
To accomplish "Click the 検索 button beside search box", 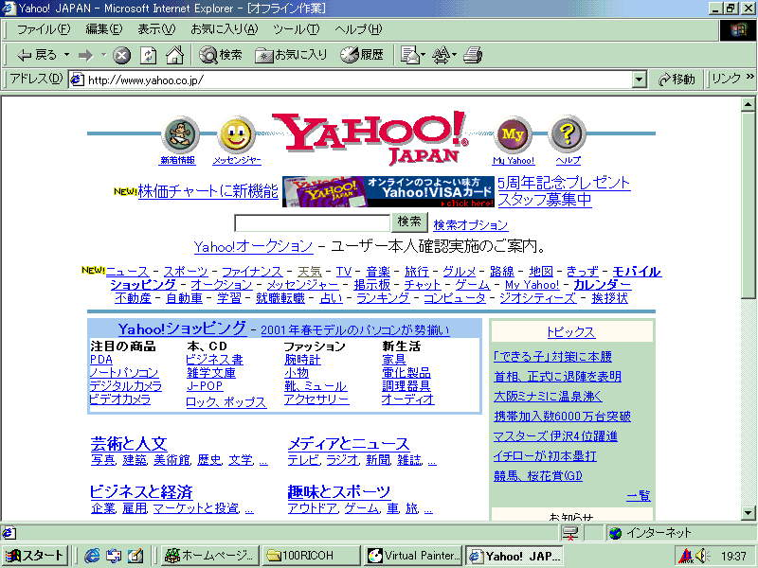I will (409, 222).
